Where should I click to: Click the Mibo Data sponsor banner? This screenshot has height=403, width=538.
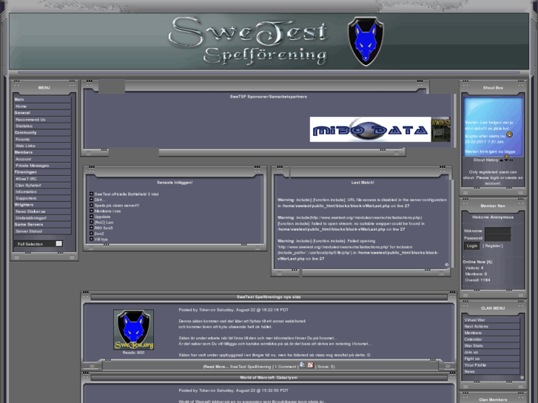tap(370, 129)
